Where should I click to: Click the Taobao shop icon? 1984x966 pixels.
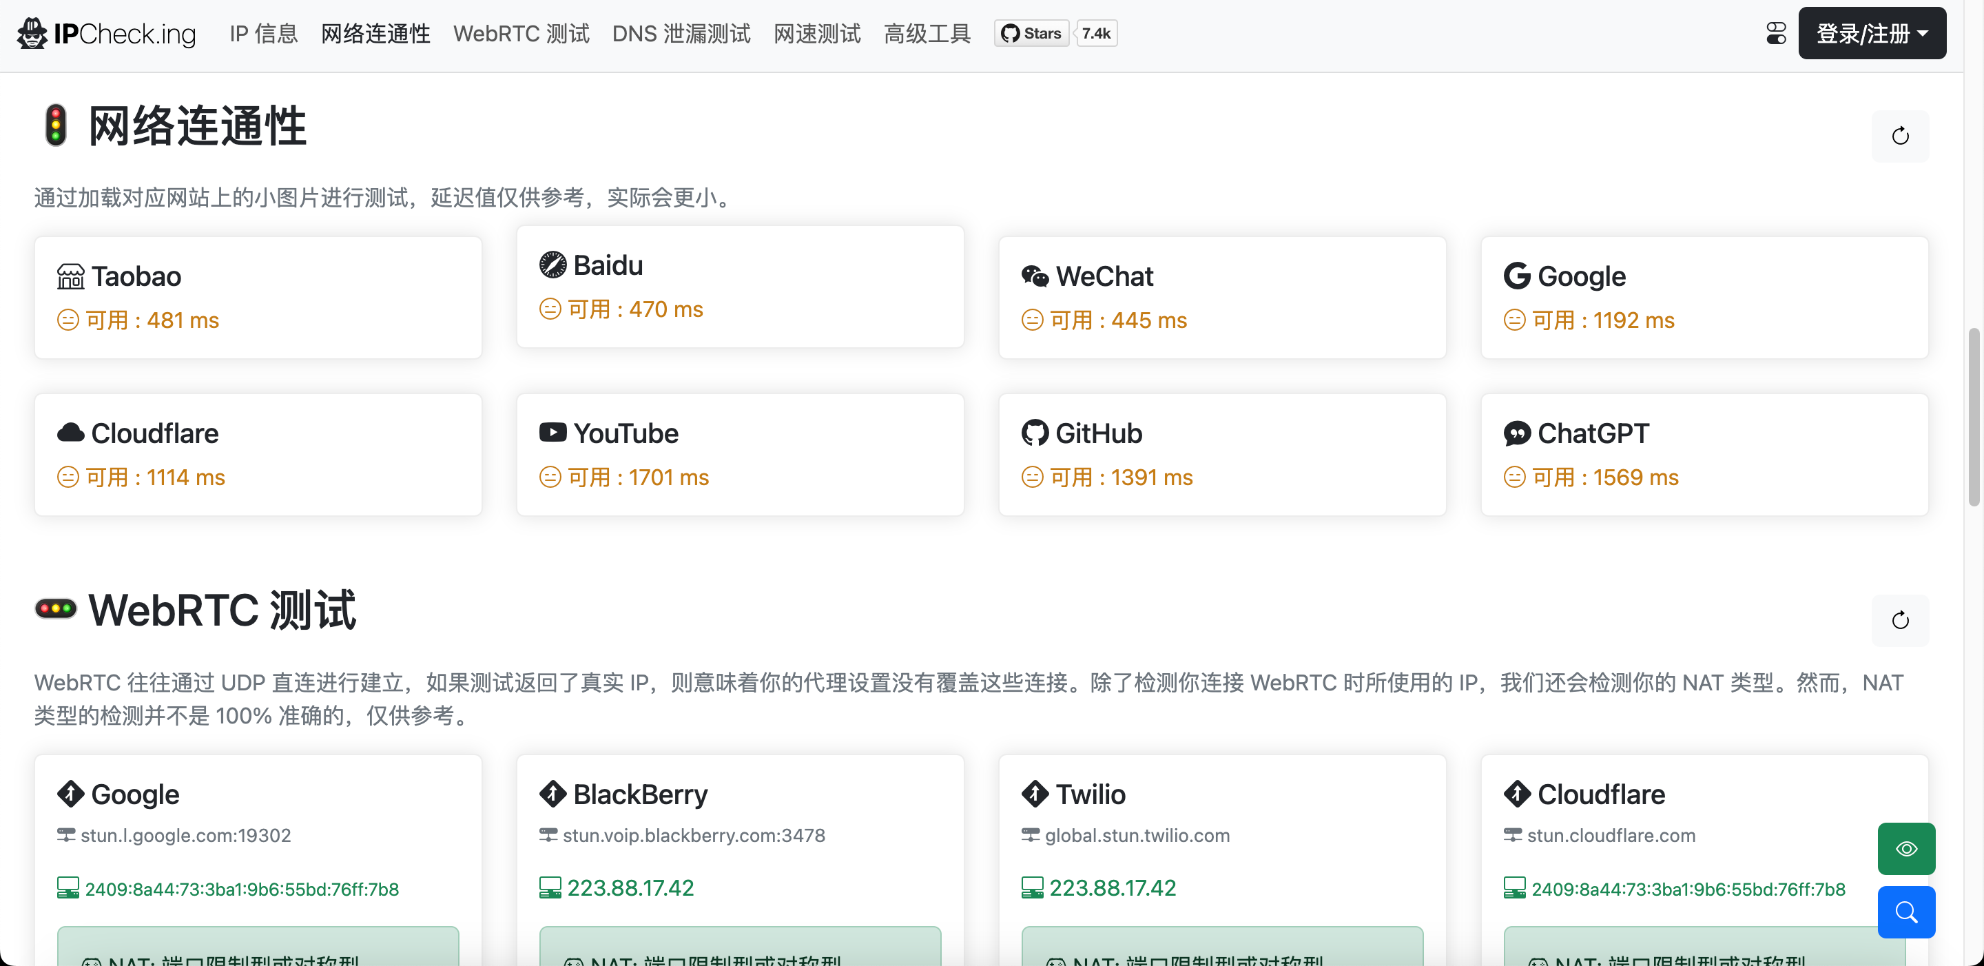(70, 276)
